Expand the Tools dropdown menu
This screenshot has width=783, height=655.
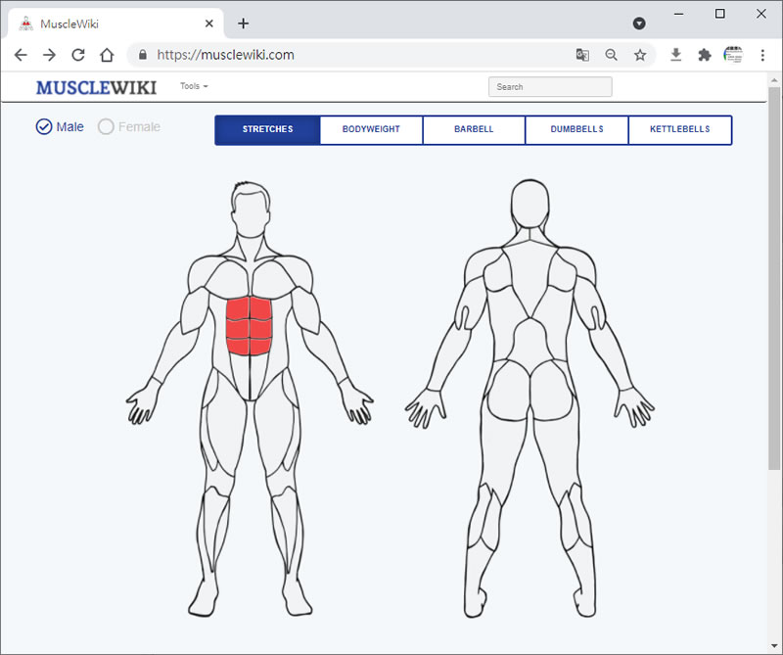[x=194, y=86]
